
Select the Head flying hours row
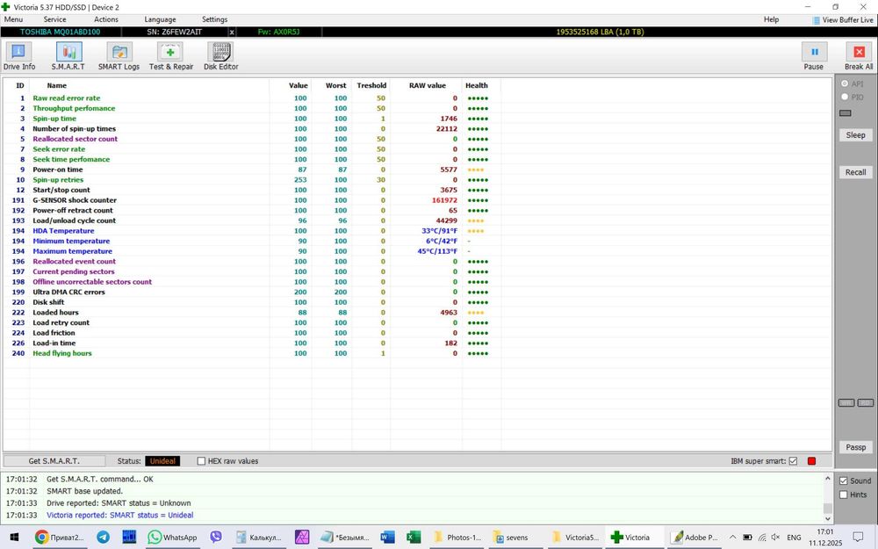pyautogui.click(x=251, y=353)
